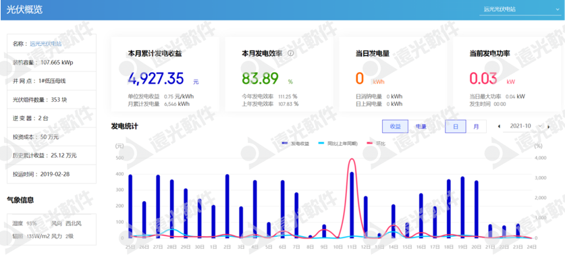The image size is (565, 261).
Task: Click 逆变器 2台 row
Action: tap(51, 118)
